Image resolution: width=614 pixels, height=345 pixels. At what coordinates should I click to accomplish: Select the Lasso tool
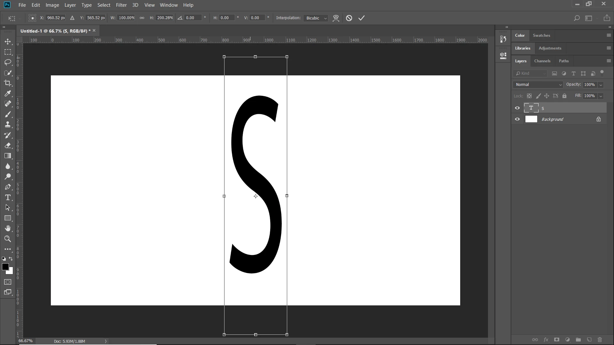point(8,62)
